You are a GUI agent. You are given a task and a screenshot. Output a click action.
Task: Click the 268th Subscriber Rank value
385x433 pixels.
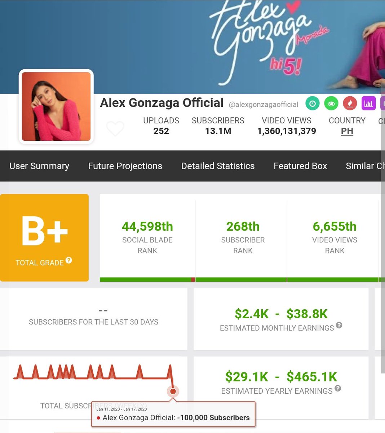pos(243,227)
